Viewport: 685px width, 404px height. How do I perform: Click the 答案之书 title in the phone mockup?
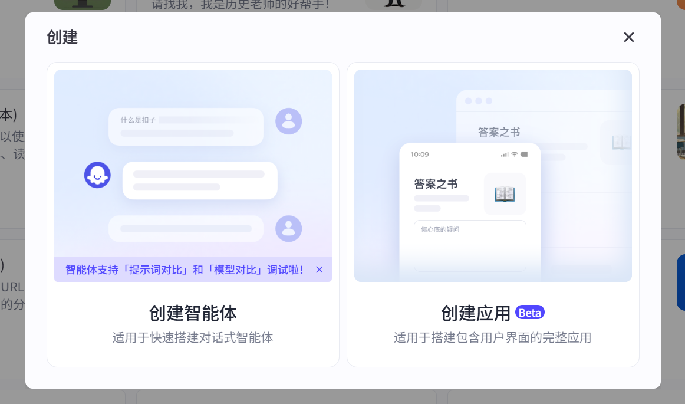pyautogui.click(x=437, y=184)
